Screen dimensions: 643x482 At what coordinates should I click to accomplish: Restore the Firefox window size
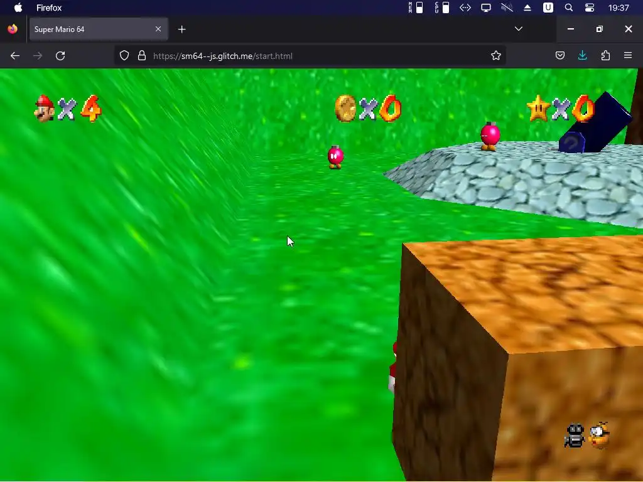pyautogui.click(x=600, y=29)
